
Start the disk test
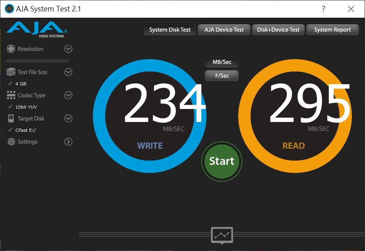coord(222,161)
